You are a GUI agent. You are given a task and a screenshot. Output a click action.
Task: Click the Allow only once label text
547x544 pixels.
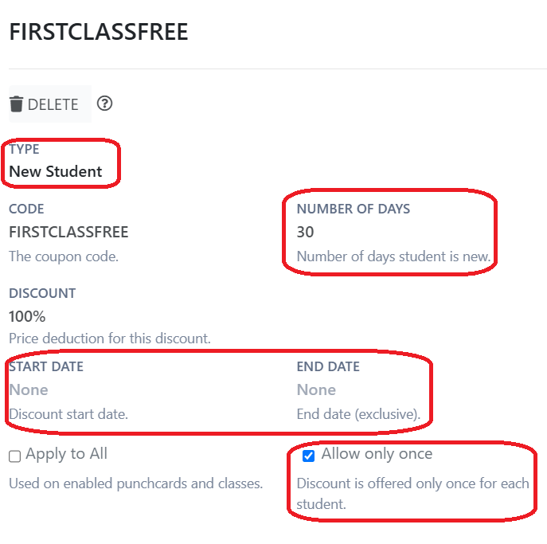[377, 454]
